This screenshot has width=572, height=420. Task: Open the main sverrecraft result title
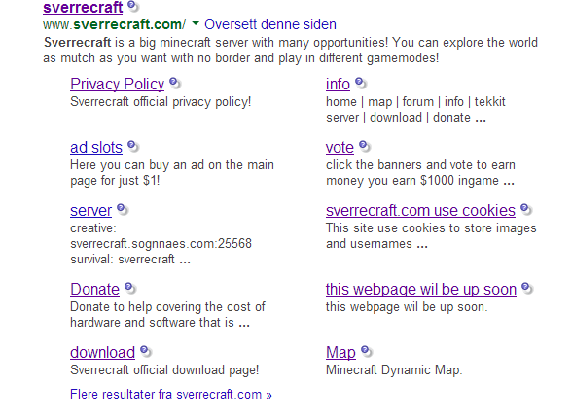pyautogui.click(x=83, y=8)
